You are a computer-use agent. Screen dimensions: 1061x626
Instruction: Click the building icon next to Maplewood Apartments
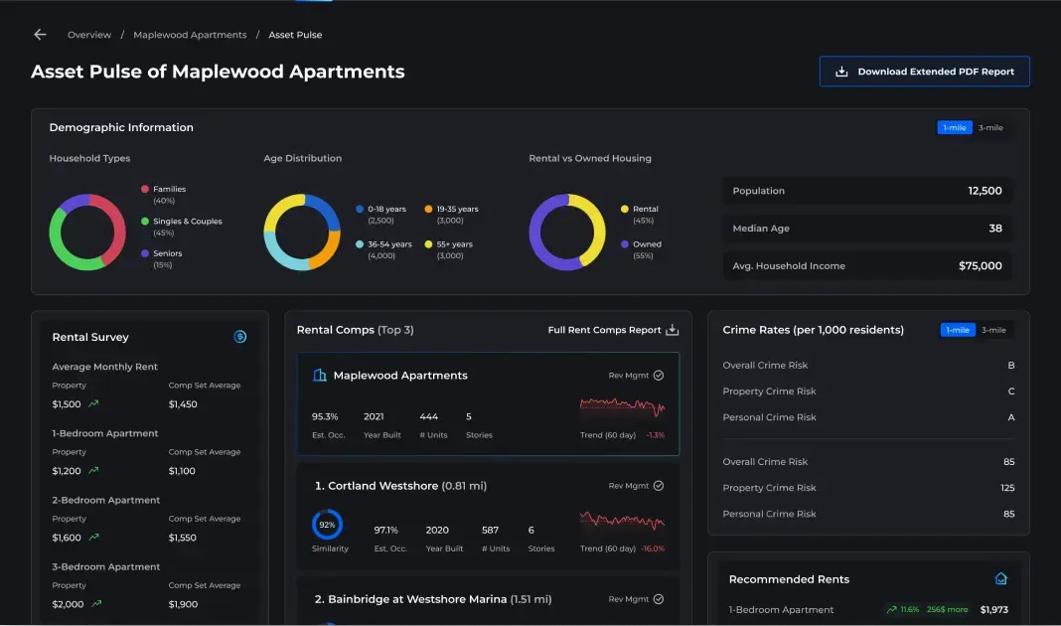coord(320,376)
